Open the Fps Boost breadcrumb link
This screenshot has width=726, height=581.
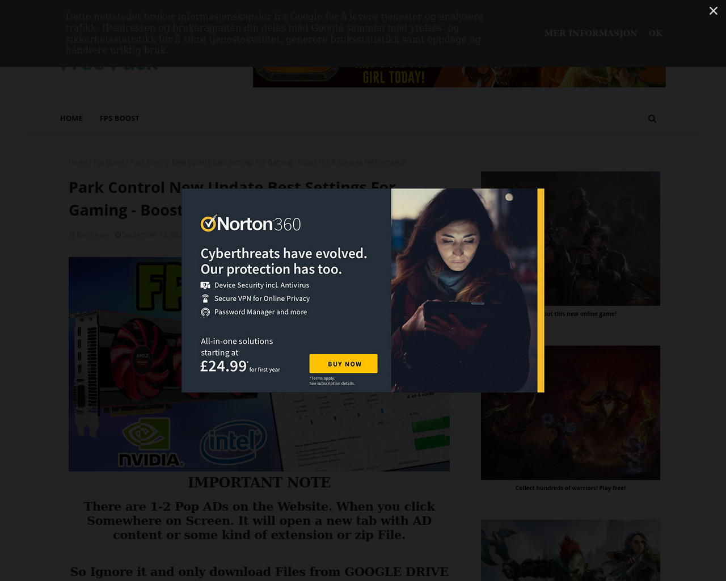(x=109, y=162)
